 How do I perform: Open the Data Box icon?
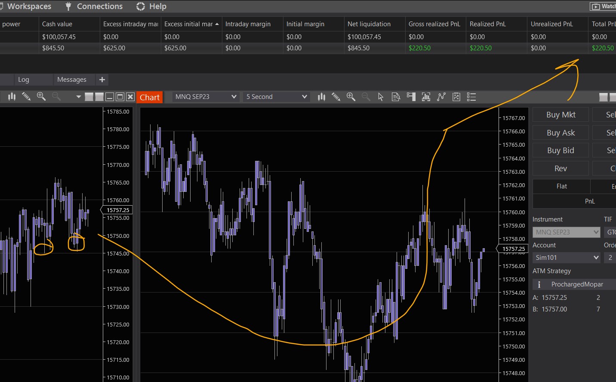pos(396,97)
